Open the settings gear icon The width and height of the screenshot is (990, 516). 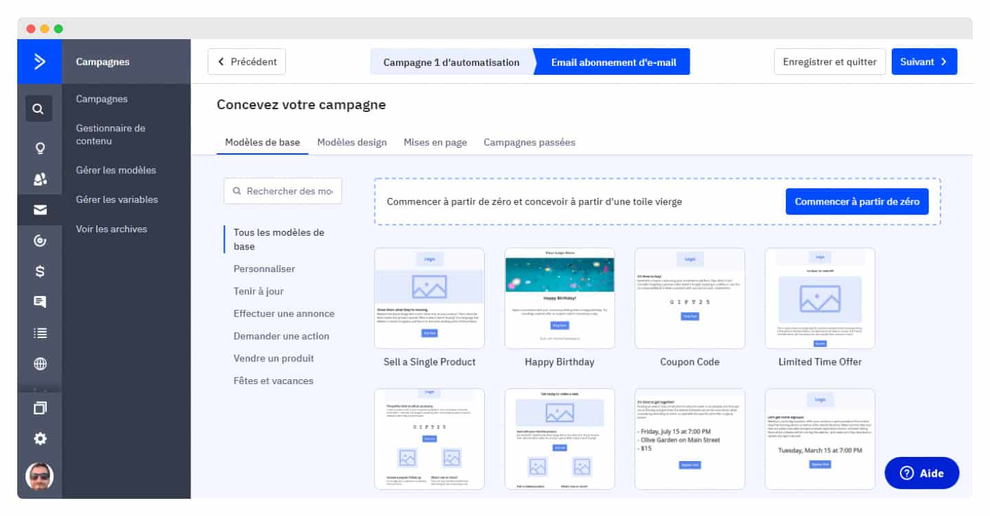click(x=40, y=438)
